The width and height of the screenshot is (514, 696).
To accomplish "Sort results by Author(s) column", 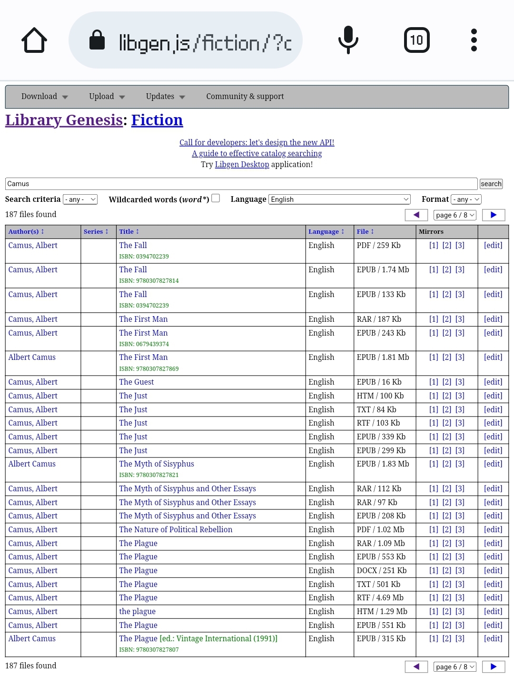I will [26, 231].
